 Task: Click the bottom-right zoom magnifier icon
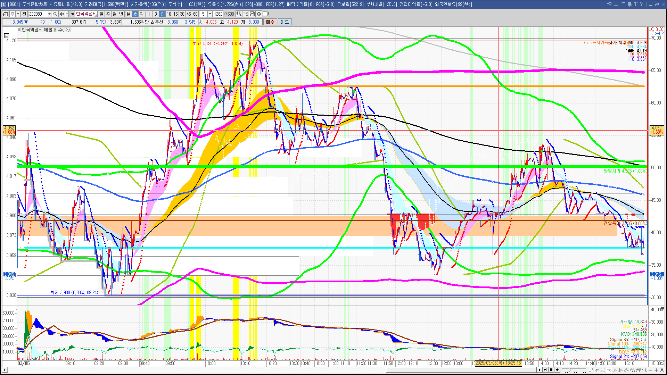[x=644, y=370]
